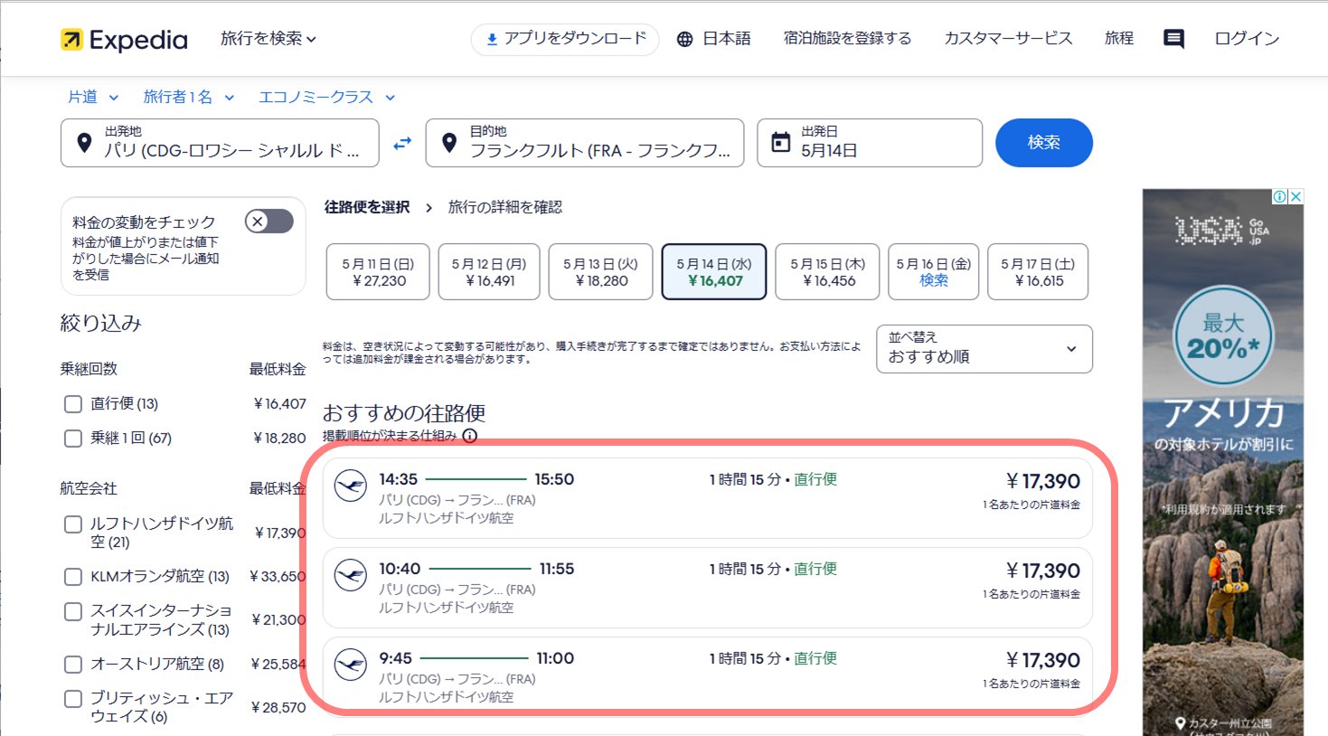This screenshot has width=1328, height=736.
Task: Open the エコノミークラス cabin class dropdown
Action: (326, 97)
